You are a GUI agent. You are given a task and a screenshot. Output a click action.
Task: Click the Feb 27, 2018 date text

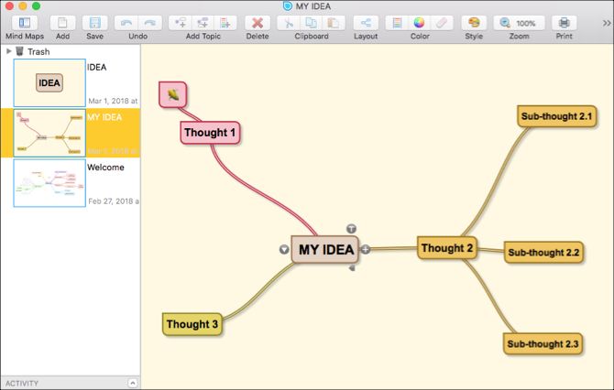point(114,201)
